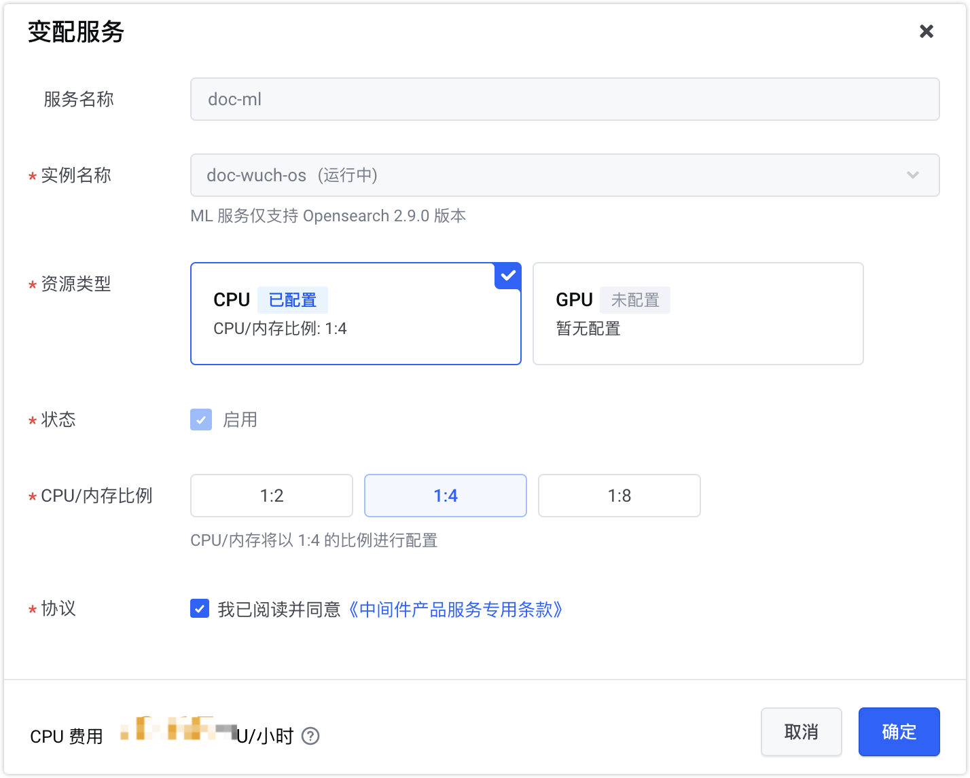This screenshot has width=970, height=778.
Task: Click the ML 服务仅支持 Opensearch 2.9.0 版本 hint
Action: pyautogui.click(x=328, y=216)
